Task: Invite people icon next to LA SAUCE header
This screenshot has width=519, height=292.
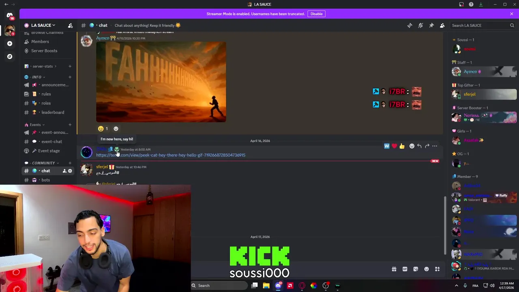Action: pos(70,25)
